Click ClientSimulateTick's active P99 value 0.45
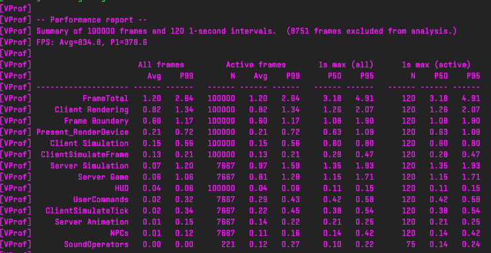The width and height of the screenshot is (491, 253). click(x=291, y=211)
